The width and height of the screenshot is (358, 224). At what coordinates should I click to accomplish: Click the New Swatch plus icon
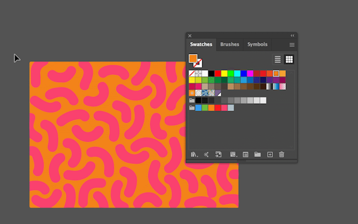[270, 155]
